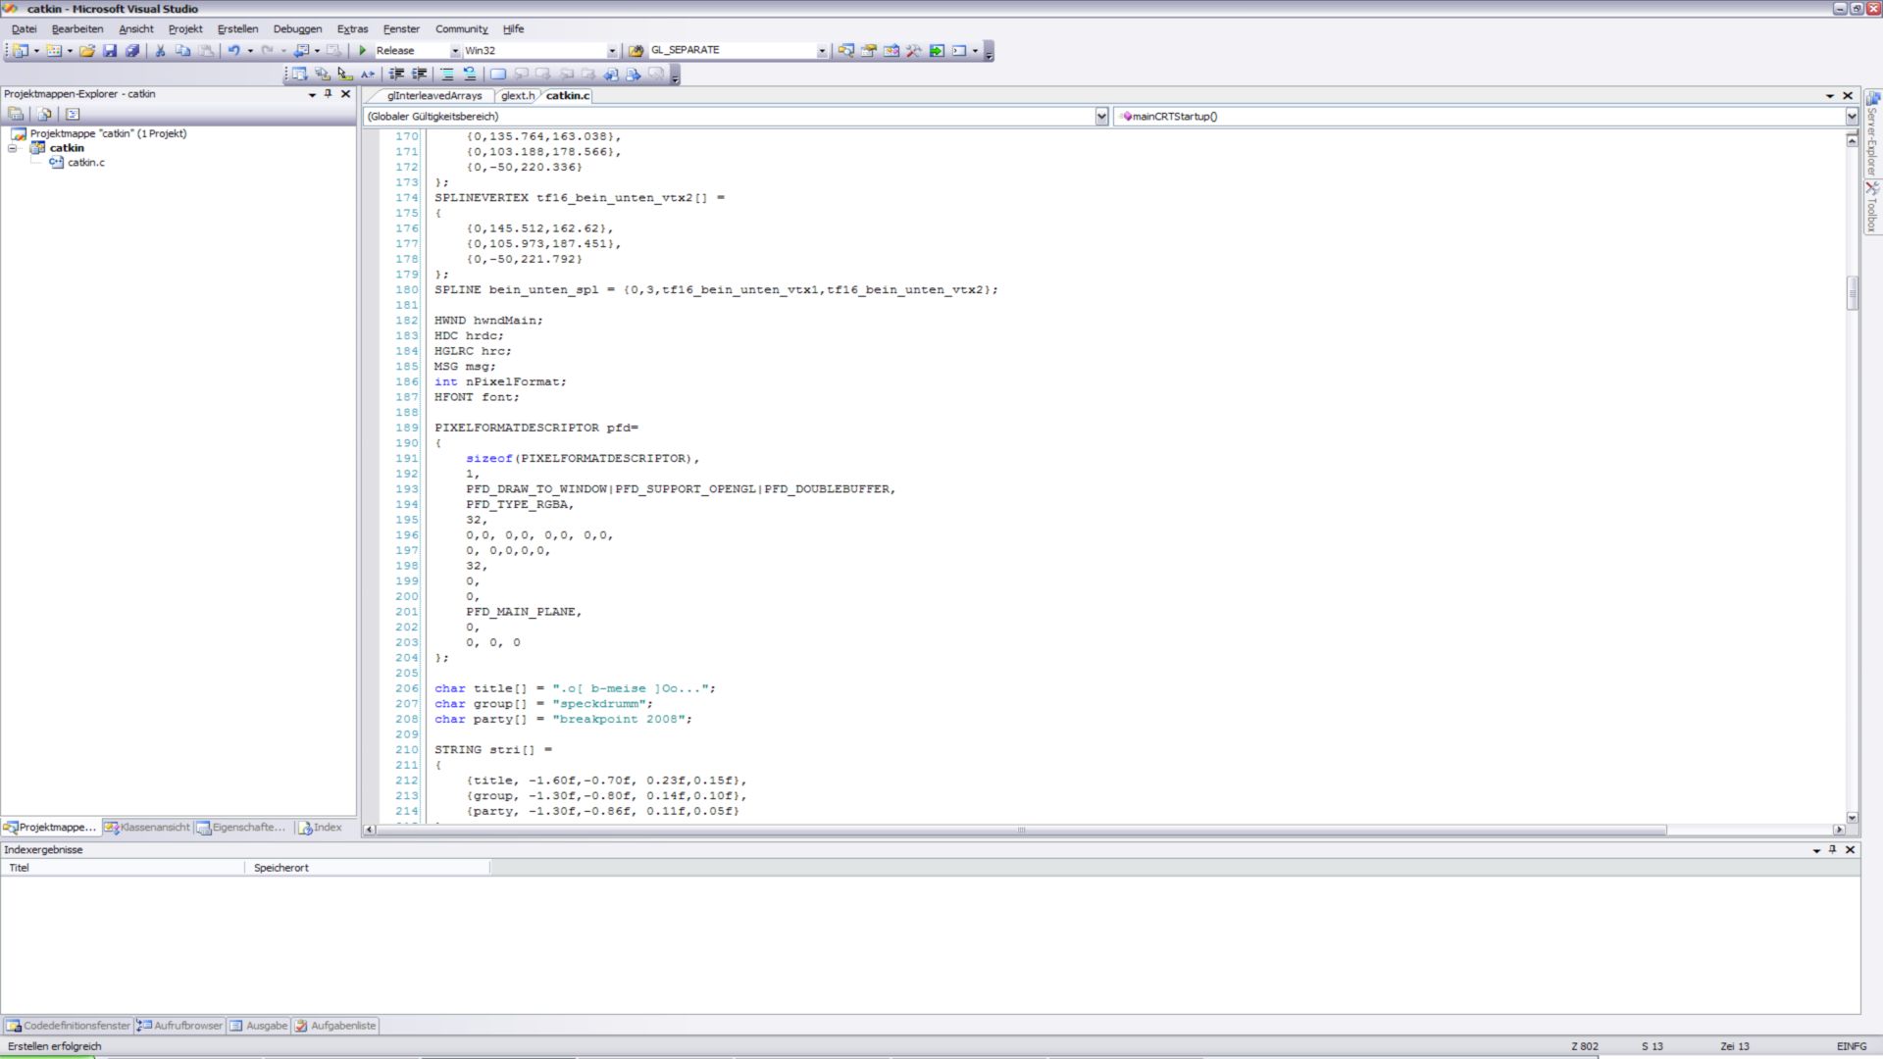The height and width of the screenshot is (1059, 1883).
Task: Toggle auto-hide pin of Projektmappen-Explorer
Action: pos(328,94)
